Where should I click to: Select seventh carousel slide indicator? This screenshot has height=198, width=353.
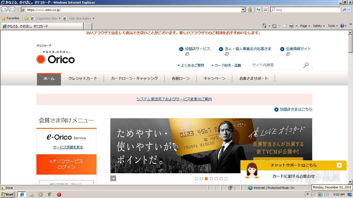[226, 179]
